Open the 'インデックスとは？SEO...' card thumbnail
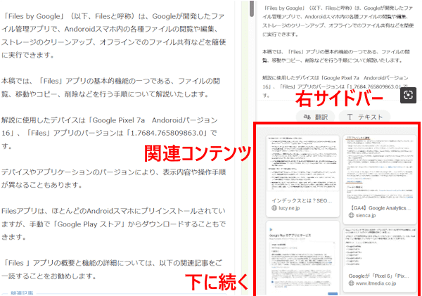This screenshot has height=296, width=422. tap(302, 164)
